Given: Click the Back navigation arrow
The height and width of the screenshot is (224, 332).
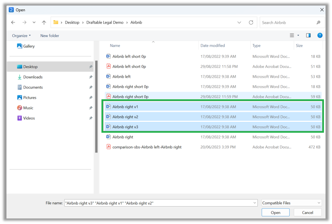Looking at the screenshot, I should [13, 22].
